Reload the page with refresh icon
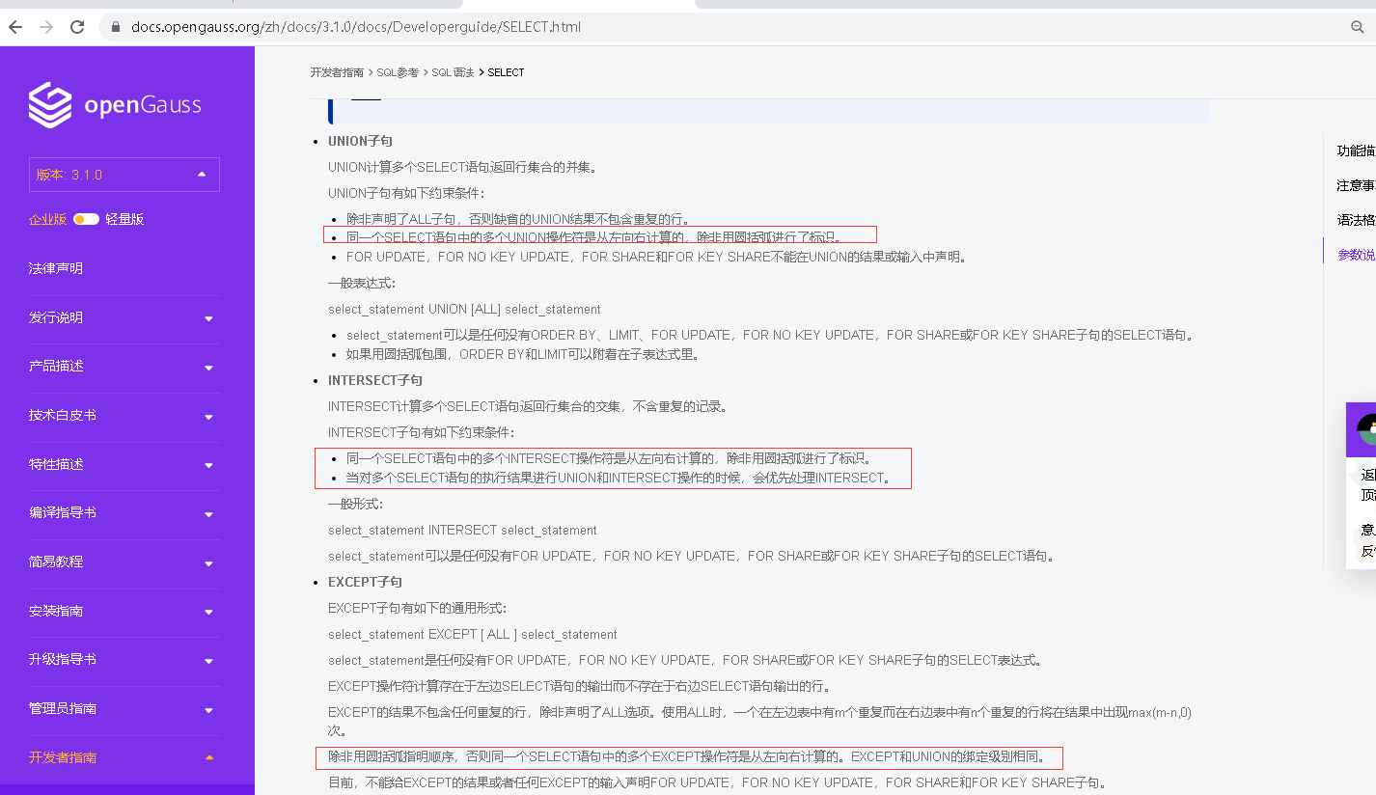Image resolution: width=1376 pixels, height=795 pixels. click(77, 27)
